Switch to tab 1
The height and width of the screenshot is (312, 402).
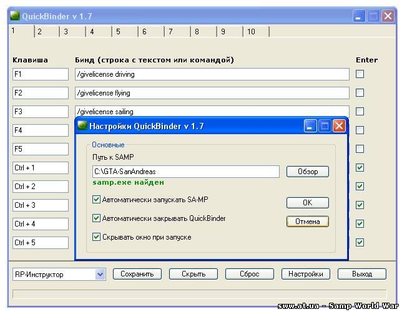(21, 31)
